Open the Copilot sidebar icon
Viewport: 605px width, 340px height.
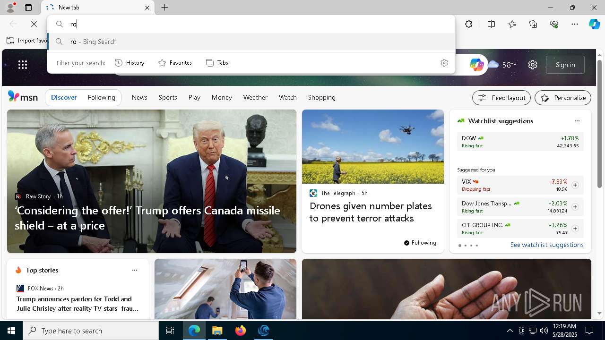(594, 24)
